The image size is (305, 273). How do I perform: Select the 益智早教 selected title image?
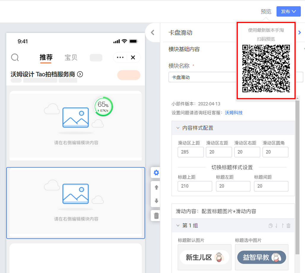[262, 257]
